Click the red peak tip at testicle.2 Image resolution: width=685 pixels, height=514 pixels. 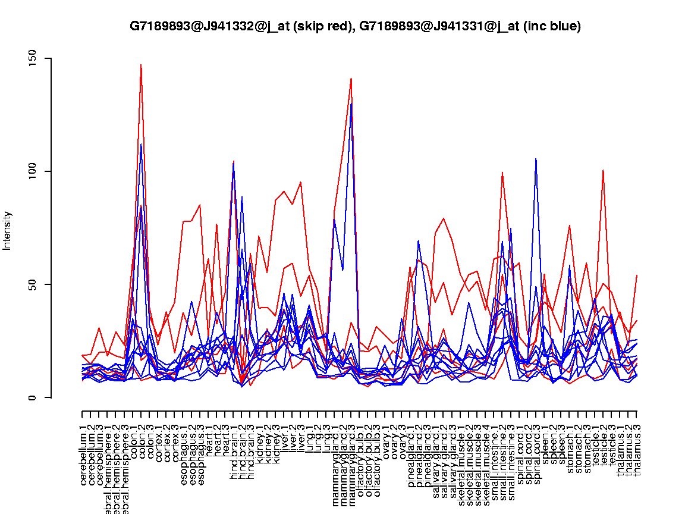point(604,170)
